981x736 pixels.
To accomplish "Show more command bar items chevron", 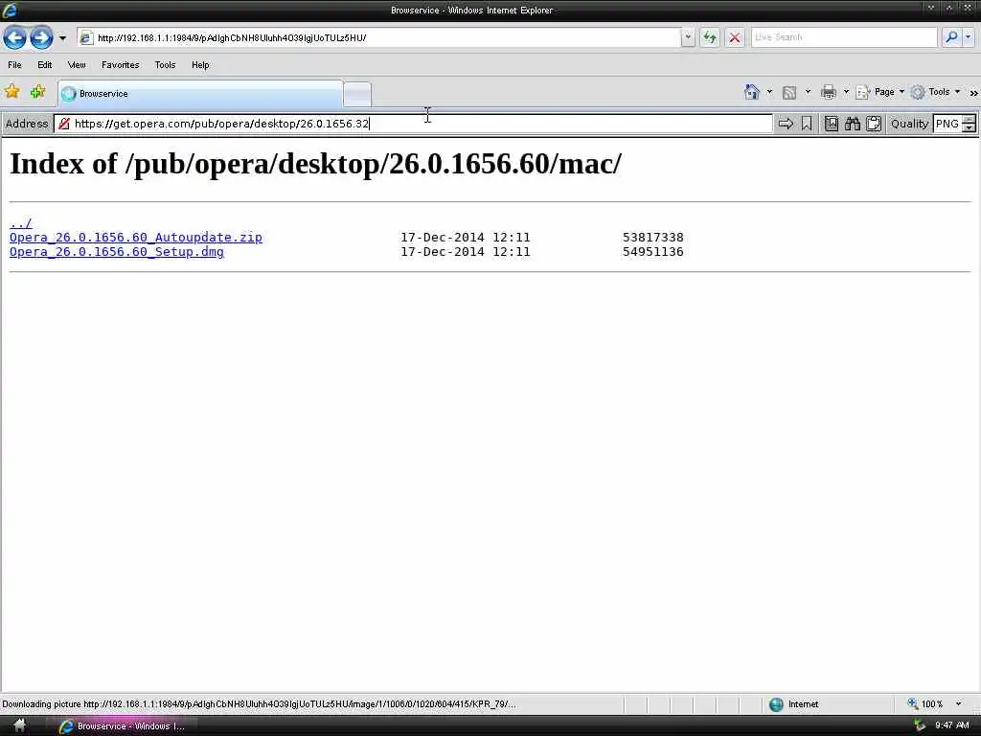I will coord(973,93).
